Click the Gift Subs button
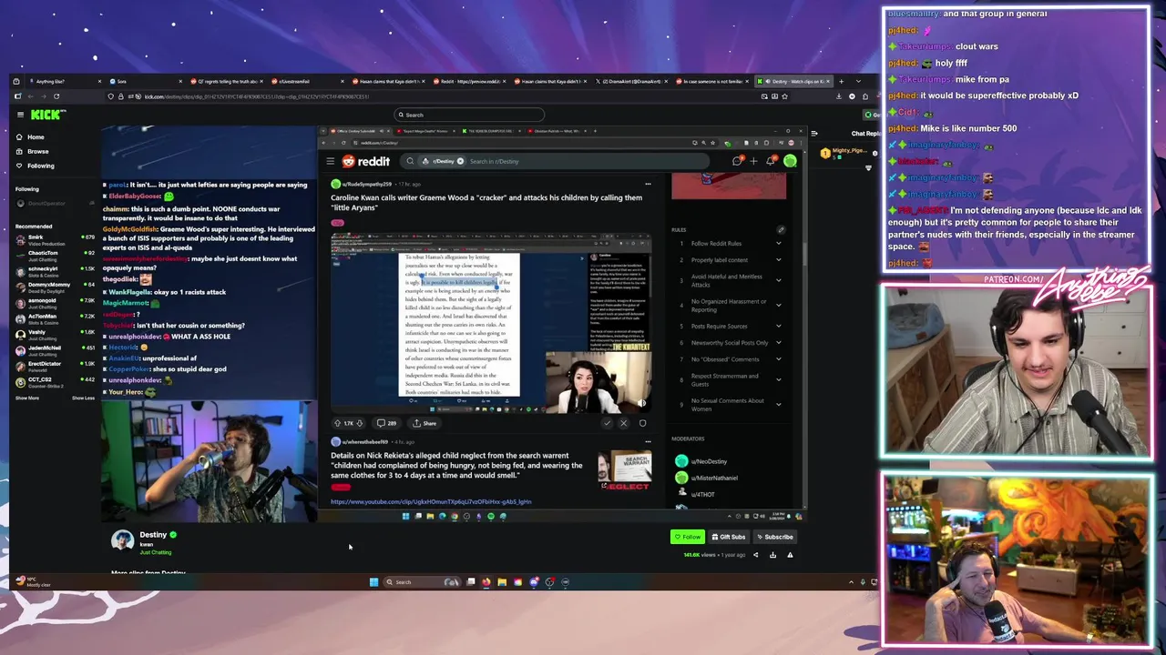Image resolution: width=1166 pixels, height=655 pixels. 729,537
